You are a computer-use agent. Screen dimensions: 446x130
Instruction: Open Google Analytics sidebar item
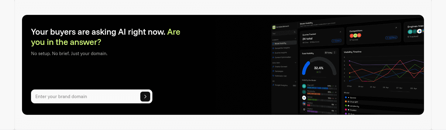tap(282, 85)
